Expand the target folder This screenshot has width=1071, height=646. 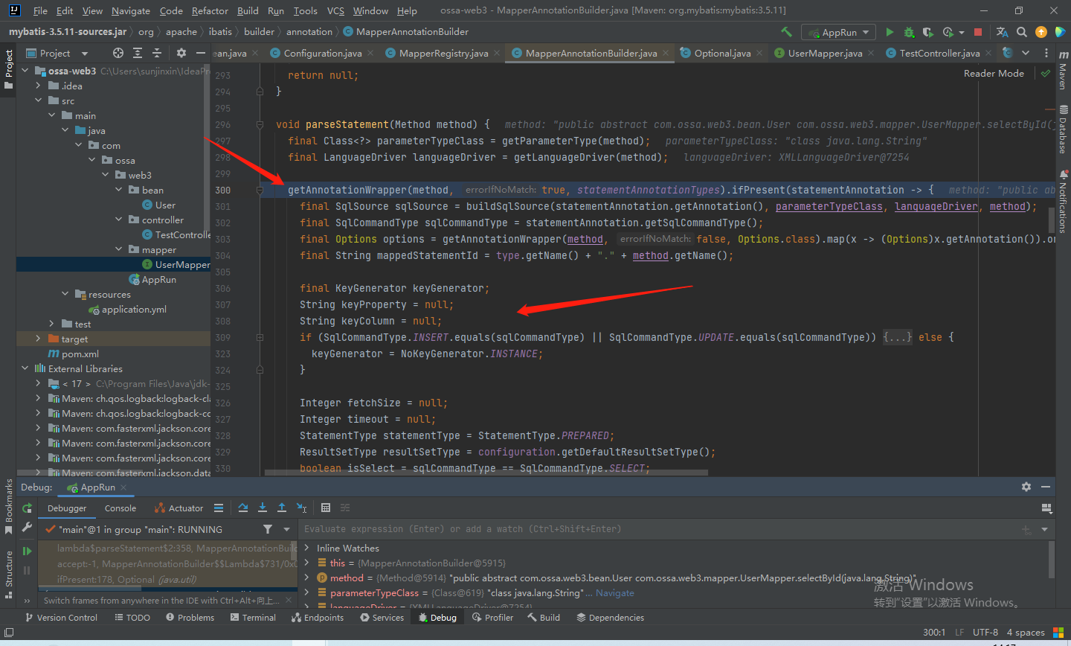(x=38, y=339)
